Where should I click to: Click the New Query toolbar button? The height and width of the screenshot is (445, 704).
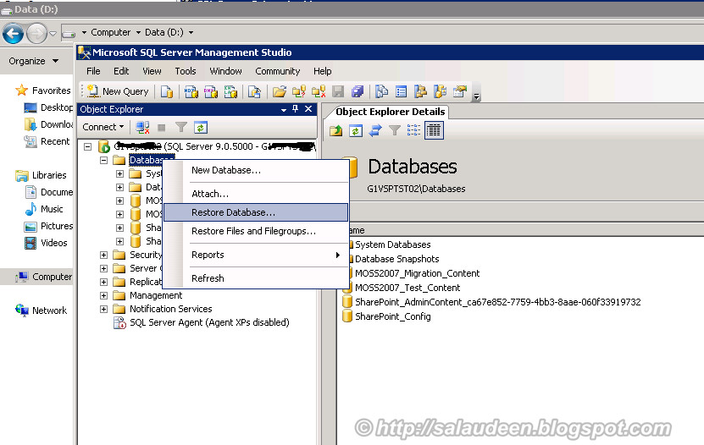[118, 91]
